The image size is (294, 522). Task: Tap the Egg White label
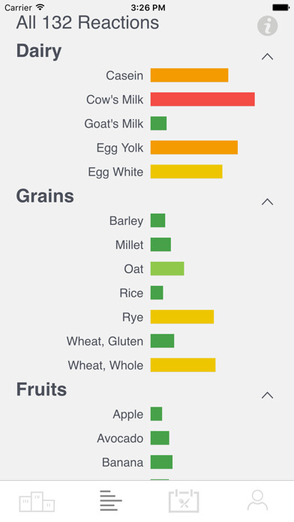point(115,172)
